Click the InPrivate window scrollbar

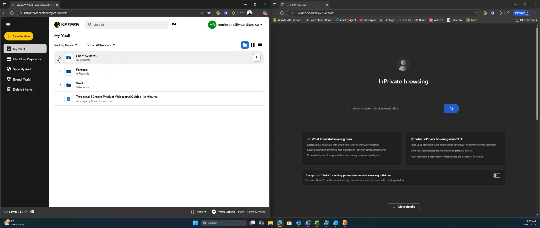[537, 74]
